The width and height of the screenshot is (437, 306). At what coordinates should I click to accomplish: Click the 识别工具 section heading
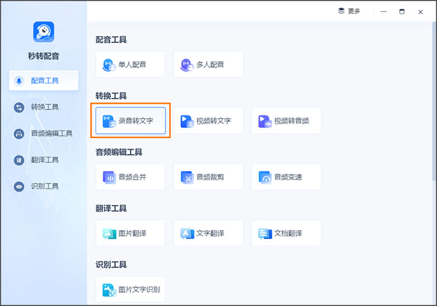point(111,265)
